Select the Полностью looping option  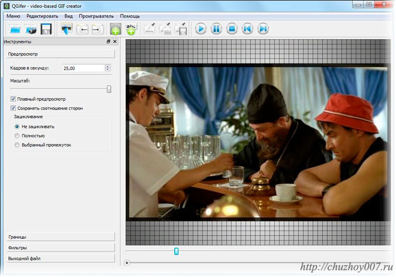pyautogui.click(x=17, y=136)
